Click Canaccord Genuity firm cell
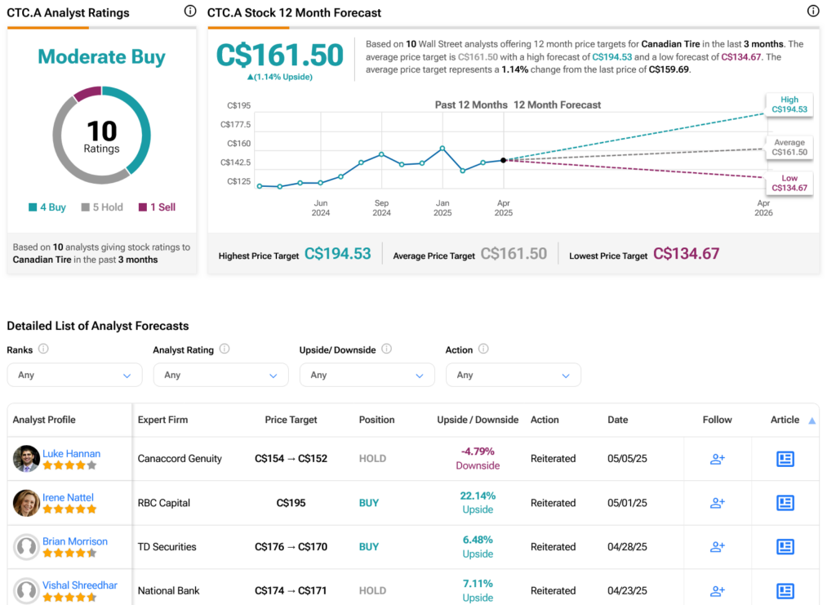This screenshot has width=836, height=605. coord(180,458)
